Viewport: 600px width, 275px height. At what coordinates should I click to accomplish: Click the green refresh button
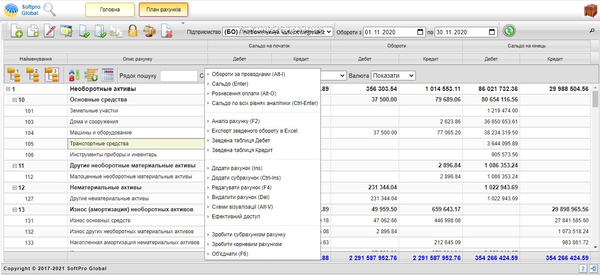(509, 31)
